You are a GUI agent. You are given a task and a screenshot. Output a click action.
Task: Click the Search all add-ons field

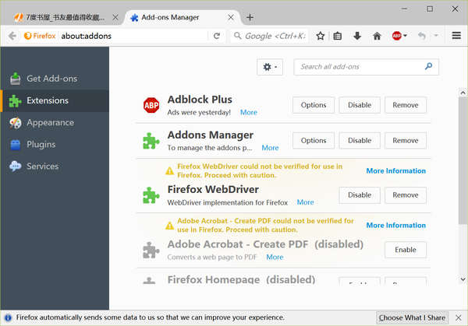(x=360, y=67)
